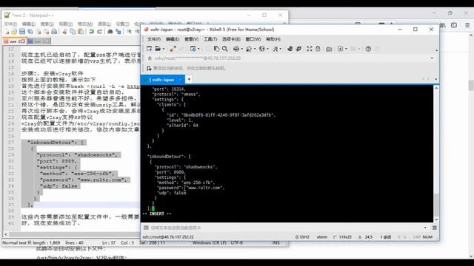Click the green Undo arrow in Notepad++
The image size is (474, 266).
point(91,31)
